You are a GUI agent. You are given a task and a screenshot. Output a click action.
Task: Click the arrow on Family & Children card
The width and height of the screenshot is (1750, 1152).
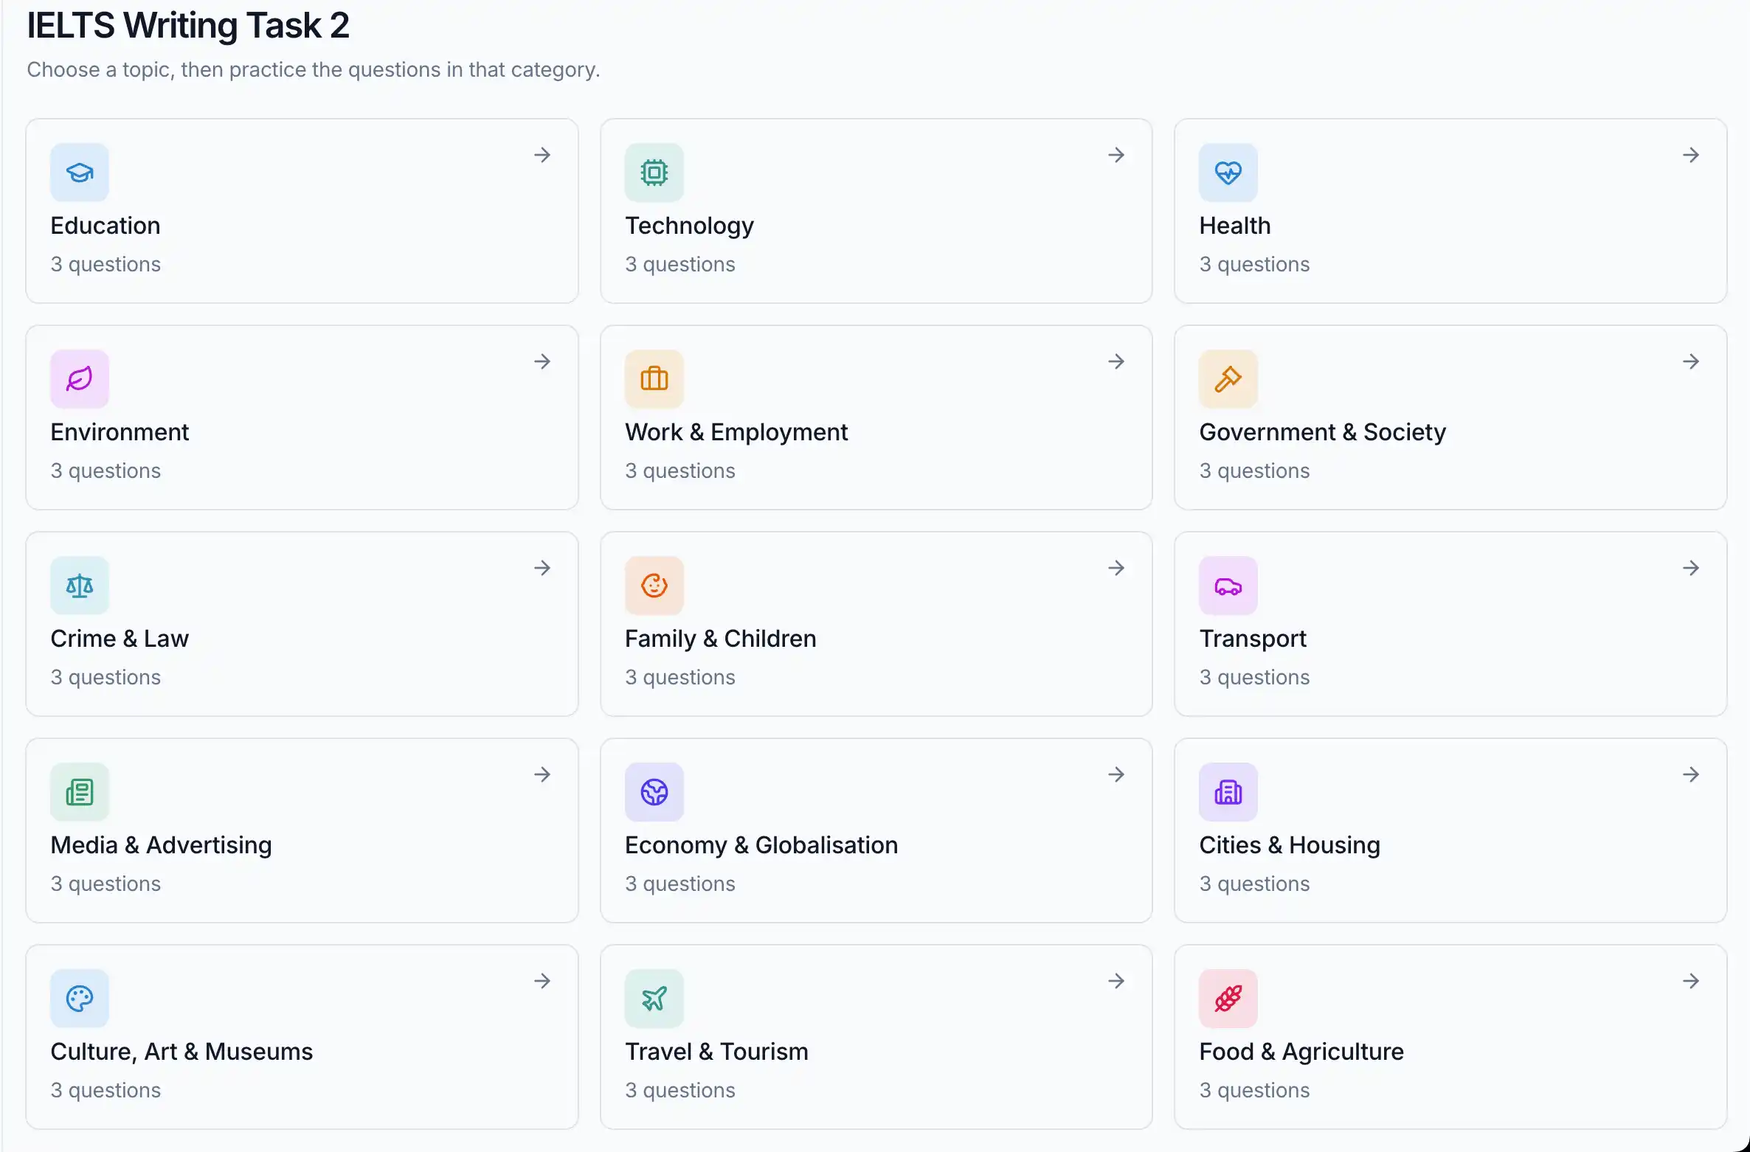coord(1116,568)
